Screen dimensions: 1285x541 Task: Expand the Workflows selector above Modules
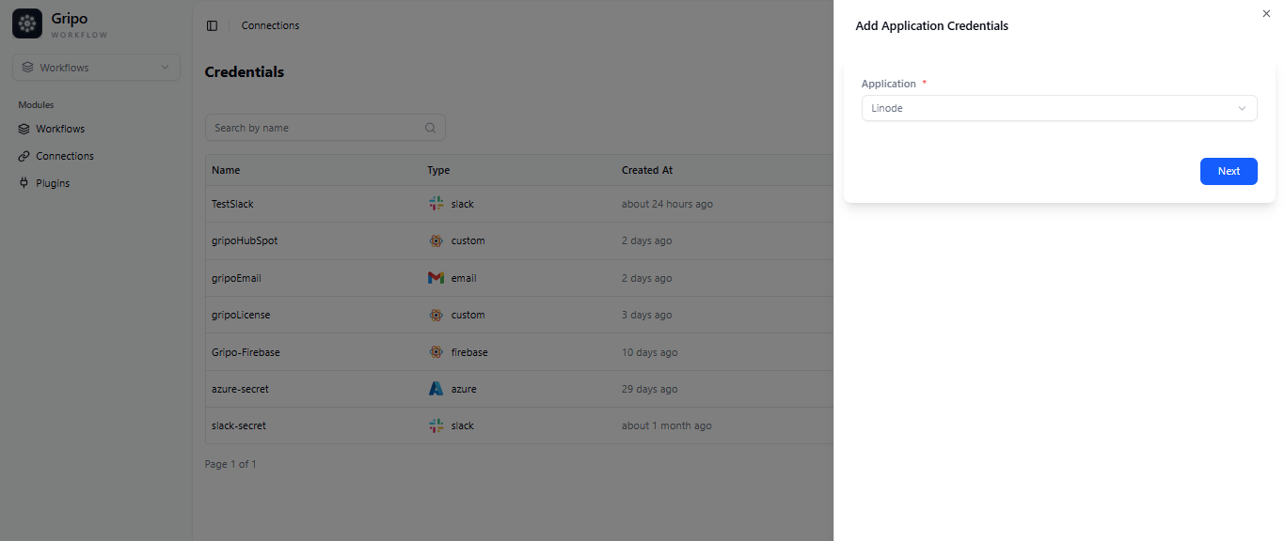coord(95,67)
